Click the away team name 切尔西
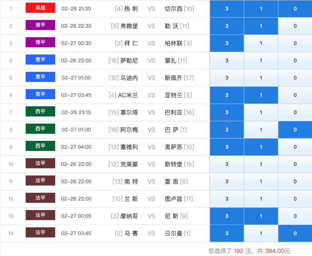 174,9
